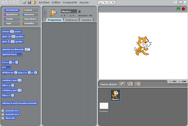Viewport: 188px width, 126px height.
Task: Enable the posición en y checkbox
Action: click(x=3, y=114)
